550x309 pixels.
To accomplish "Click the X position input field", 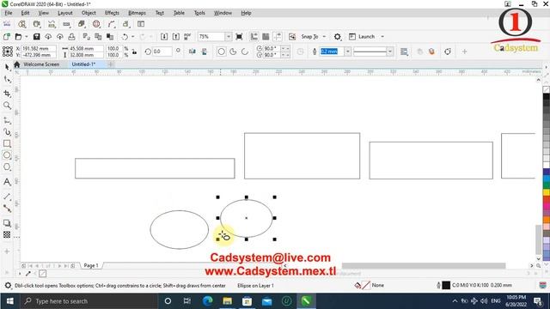I will click(x=38, y=48).
